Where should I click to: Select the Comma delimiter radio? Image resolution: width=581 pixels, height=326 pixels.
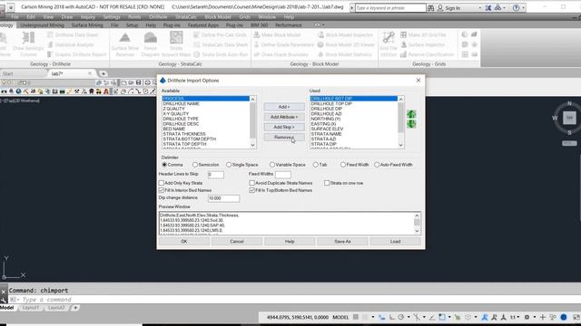(164, 165)
